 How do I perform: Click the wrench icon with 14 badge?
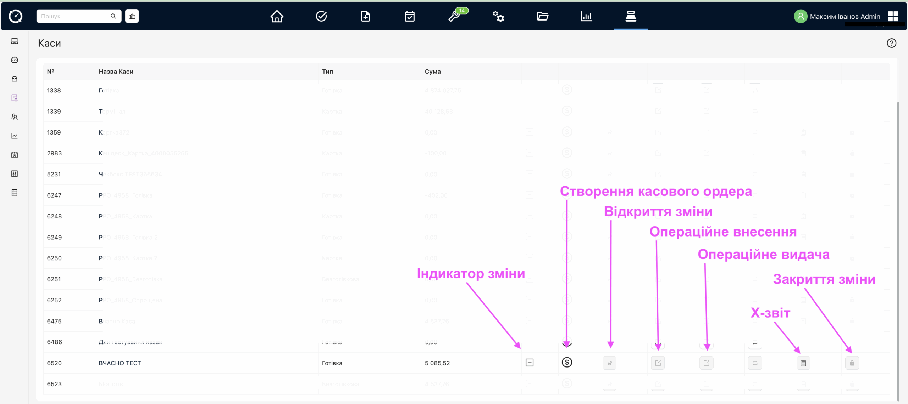tap(454, 16)
